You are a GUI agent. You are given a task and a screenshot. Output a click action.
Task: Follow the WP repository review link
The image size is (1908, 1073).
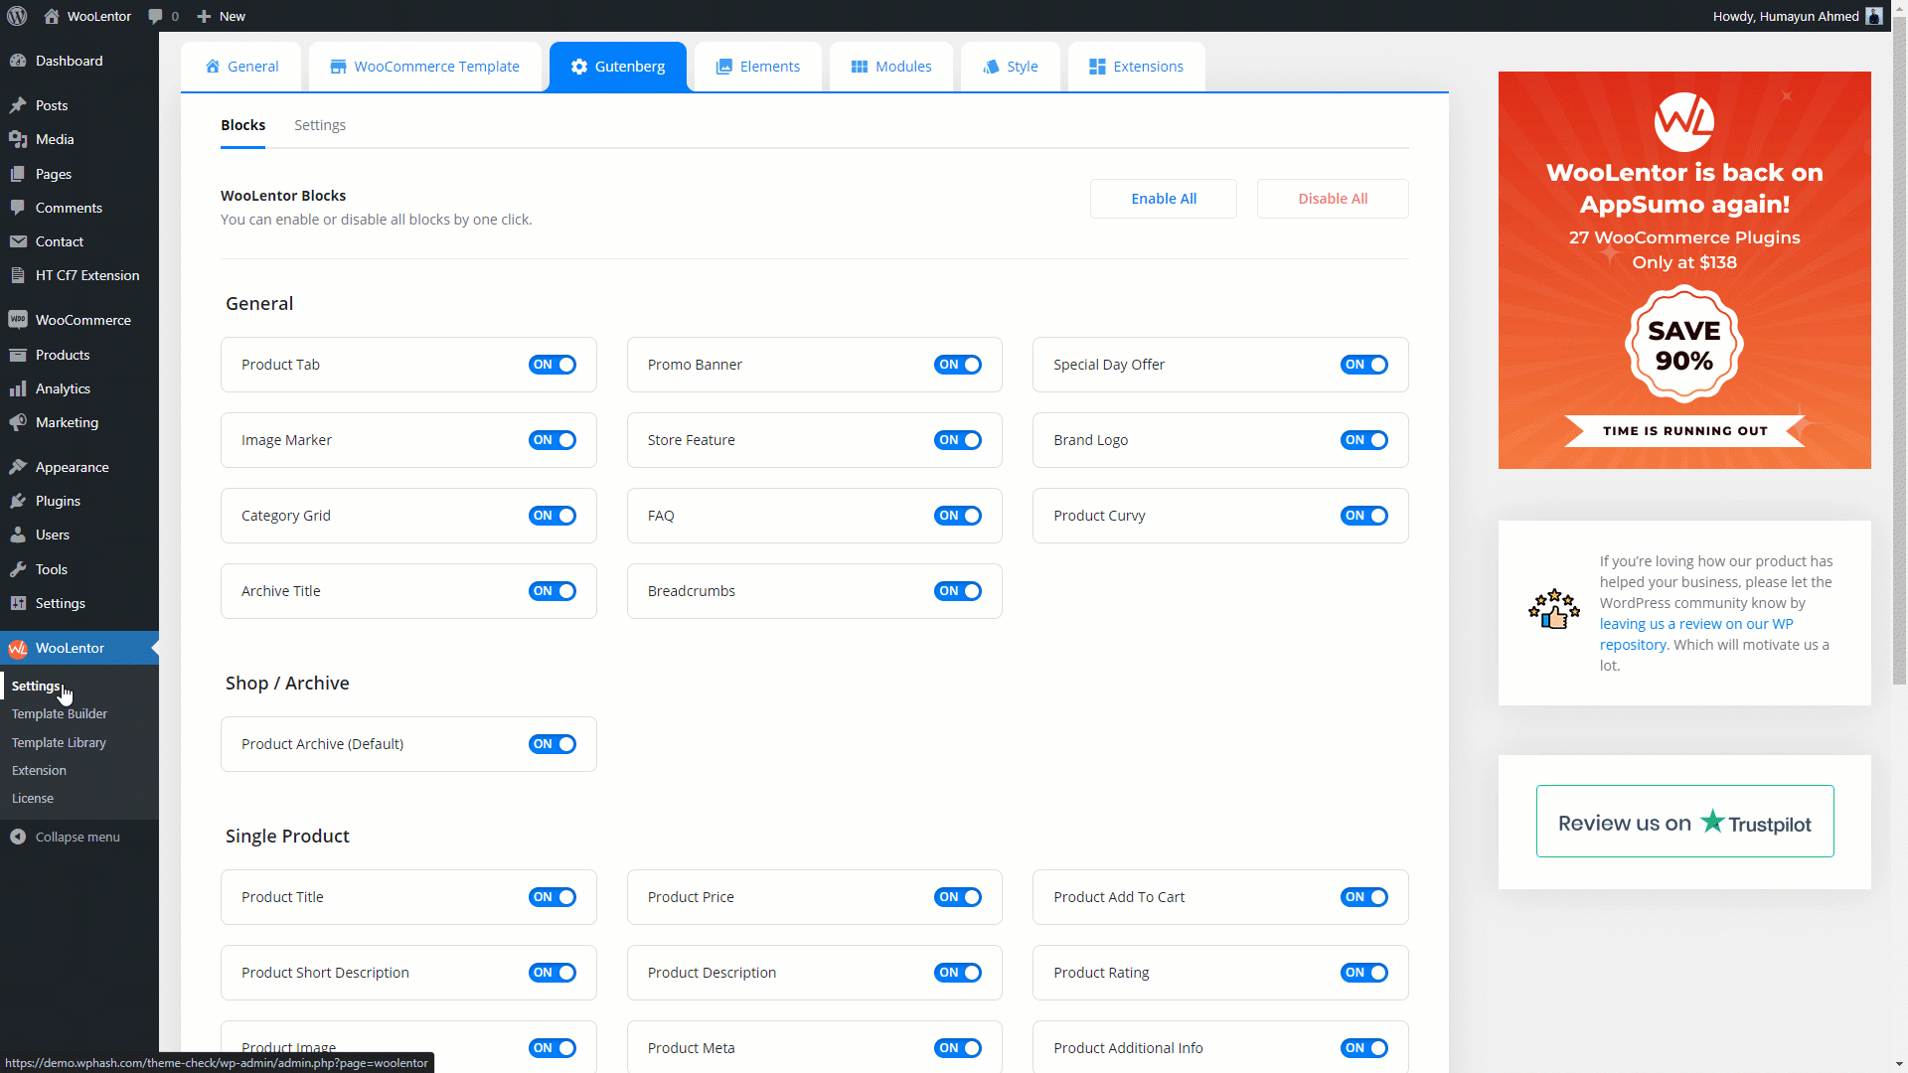(1695, 624)
